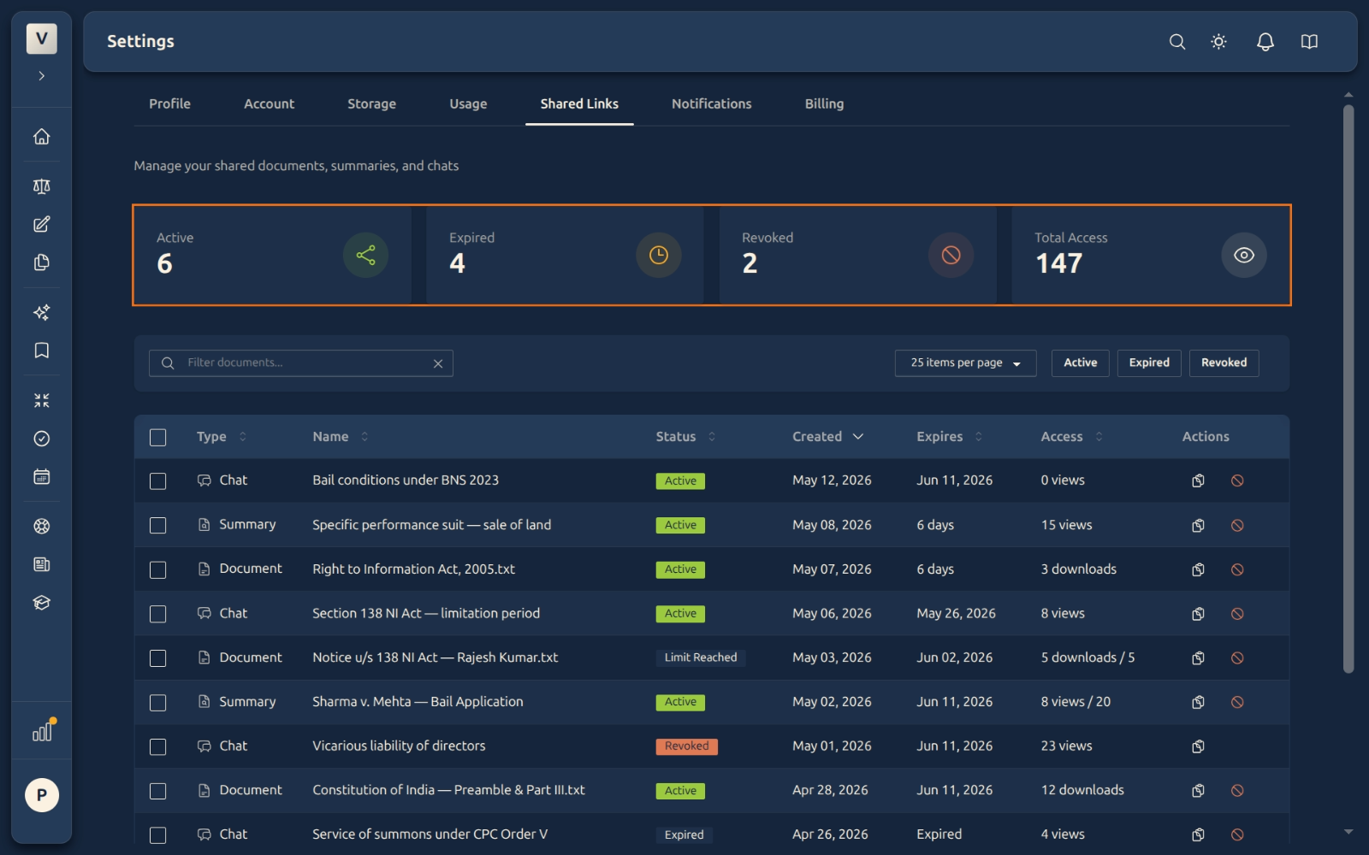Screen dimensions: 1369x855
Task: Open the AI sparkles sidebar icon
Action: 41,313
